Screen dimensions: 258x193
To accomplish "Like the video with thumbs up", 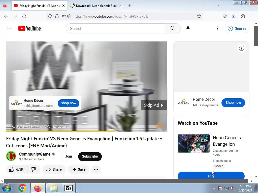I will (x=16, y=169).
